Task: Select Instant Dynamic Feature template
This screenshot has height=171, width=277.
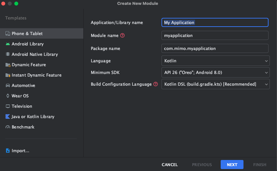Action: click(36, 75)
